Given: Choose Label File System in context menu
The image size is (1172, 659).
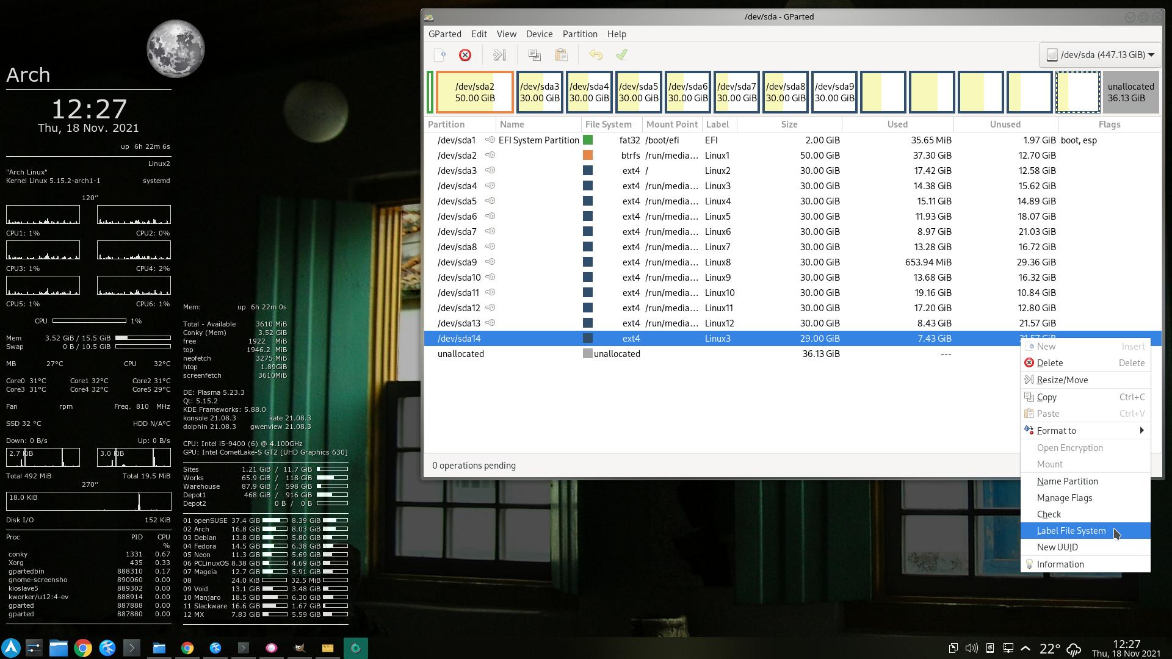Looking at the screenshot, I should [1071, 531].
